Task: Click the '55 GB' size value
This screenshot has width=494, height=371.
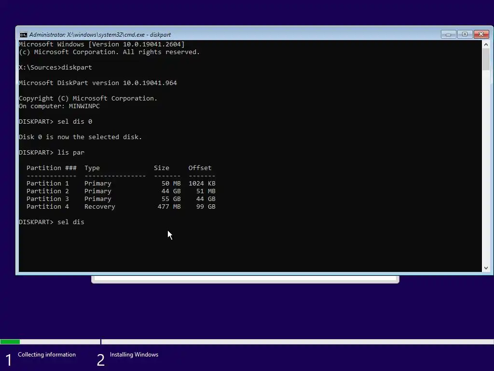Action: coord(171,199)
